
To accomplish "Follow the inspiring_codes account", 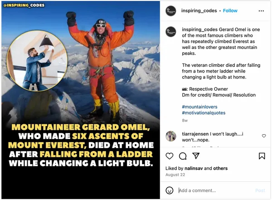I will coord(230,10).
